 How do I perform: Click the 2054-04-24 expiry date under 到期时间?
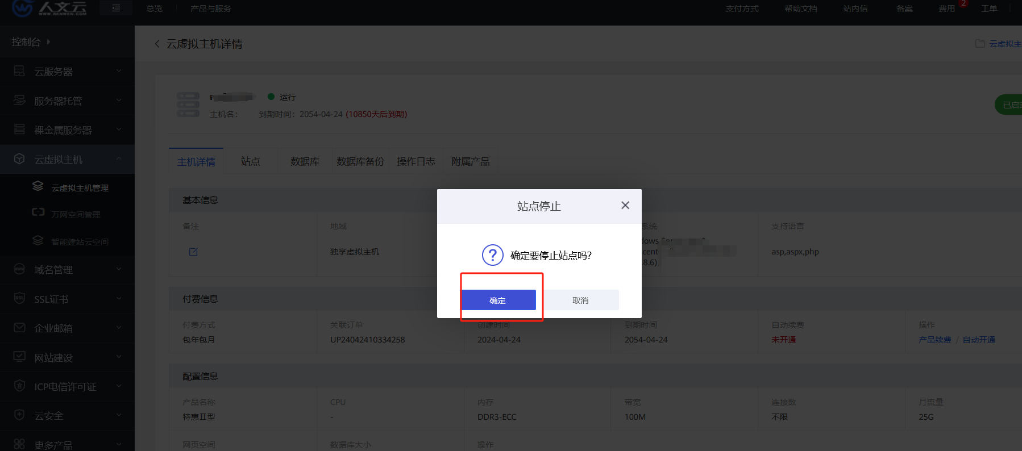tap(646, 340)
